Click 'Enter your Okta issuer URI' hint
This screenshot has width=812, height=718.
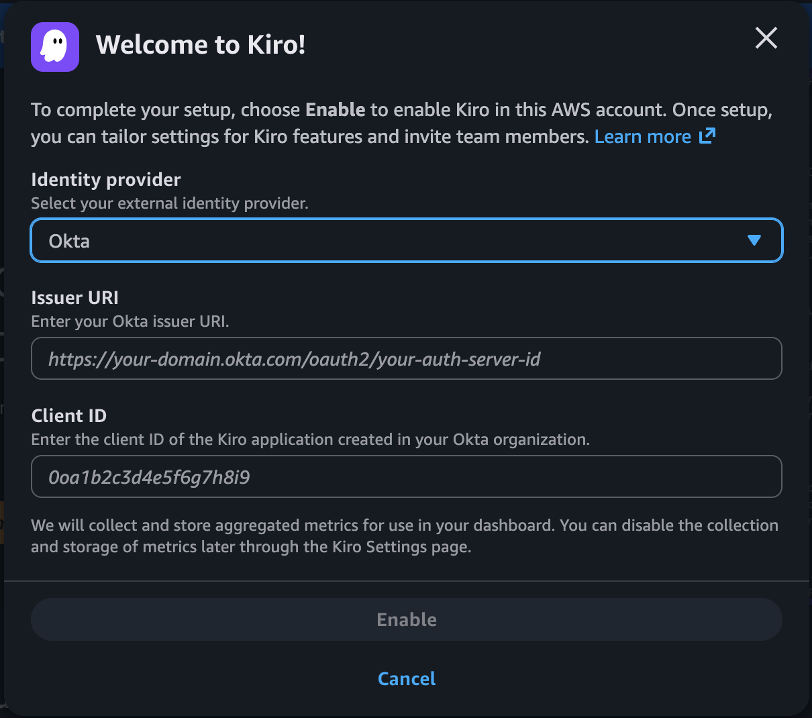pyautogui.click(x=130, y=321)
